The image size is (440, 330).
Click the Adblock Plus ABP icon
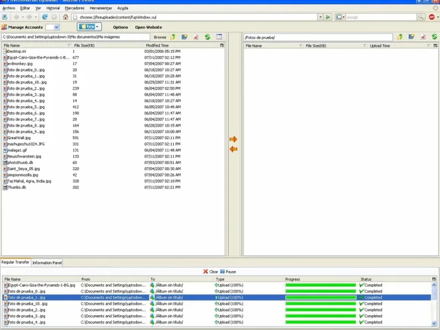pos(432,17)
